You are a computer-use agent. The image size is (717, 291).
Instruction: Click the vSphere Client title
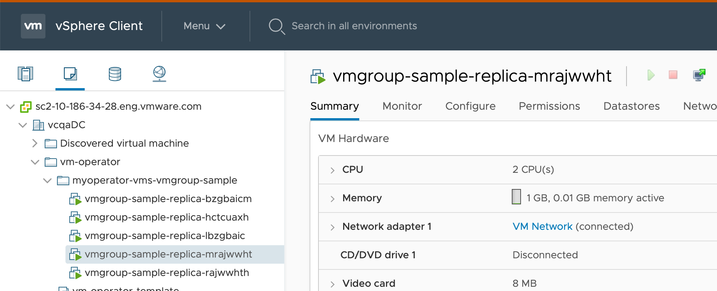pyautogui.click(x=99, y=26)
